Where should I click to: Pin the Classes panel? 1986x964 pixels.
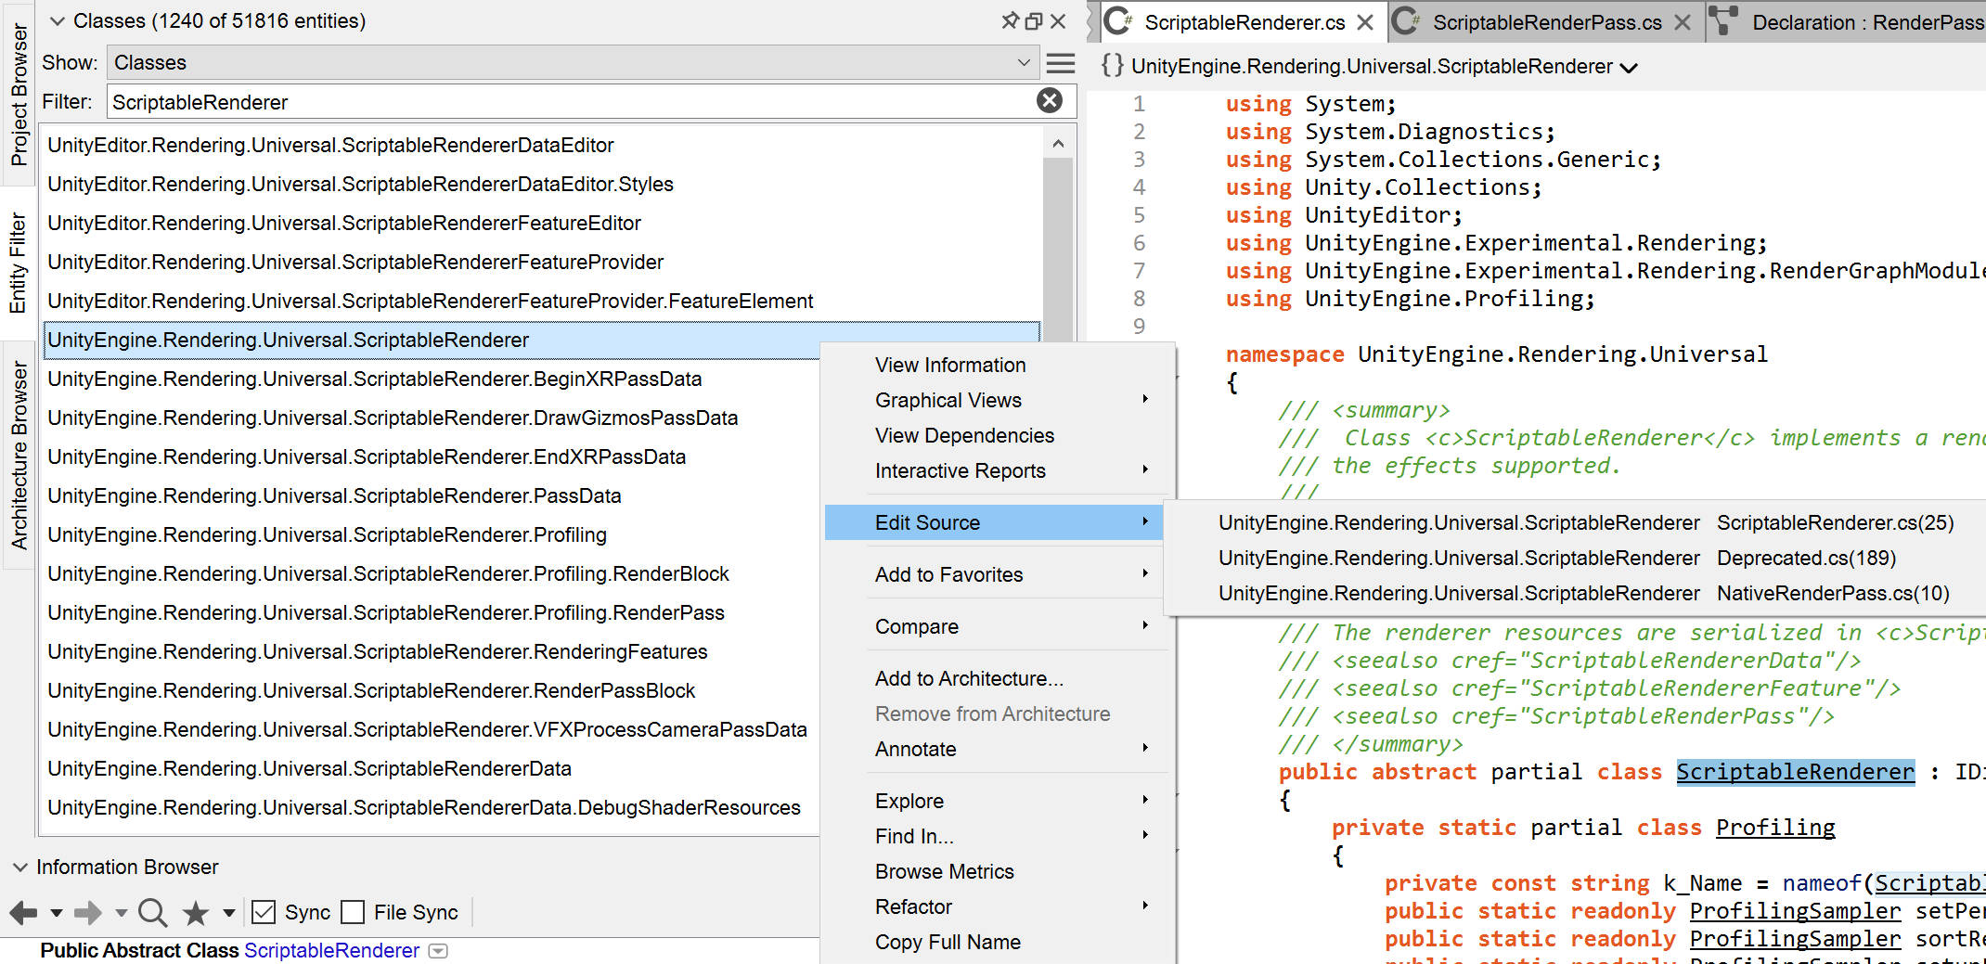click(1010, 20)
